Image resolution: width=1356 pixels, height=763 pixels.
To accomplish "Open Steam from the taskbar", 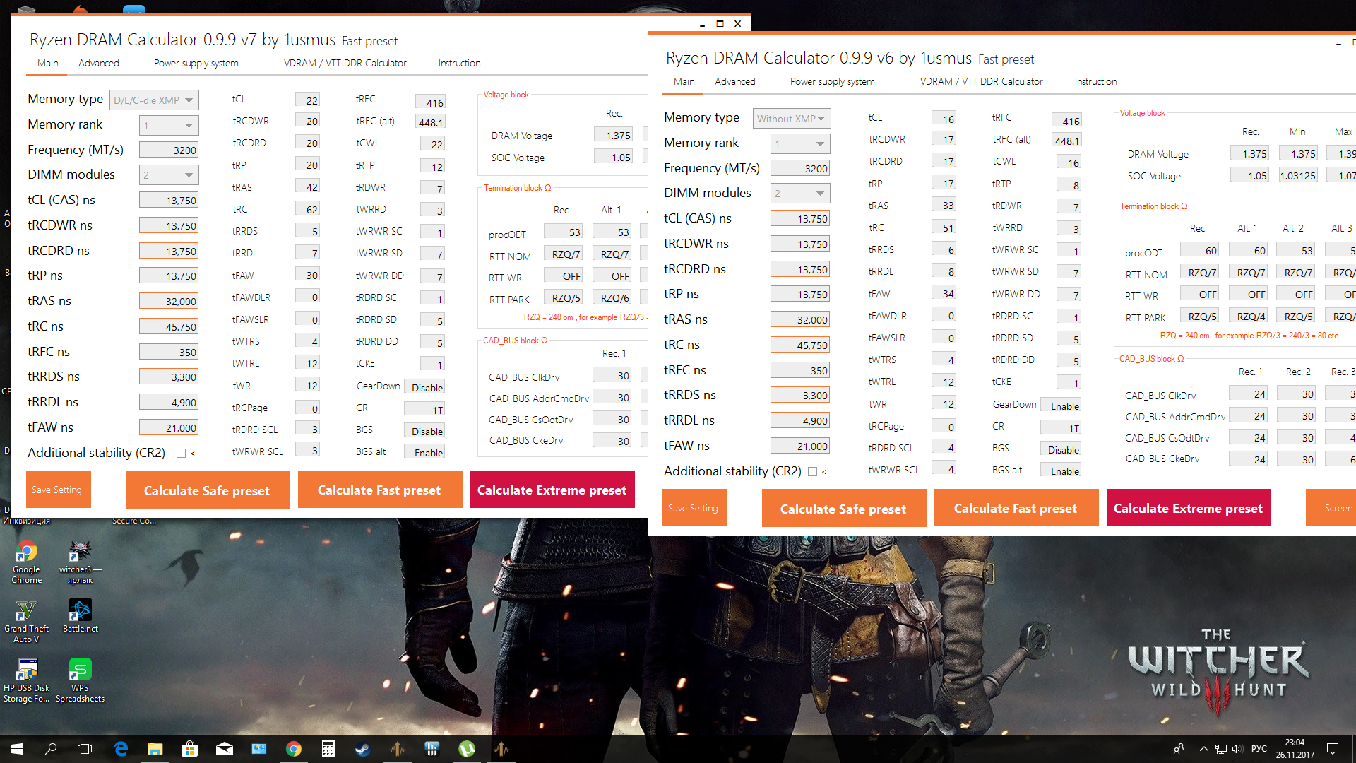I will 362,749.
